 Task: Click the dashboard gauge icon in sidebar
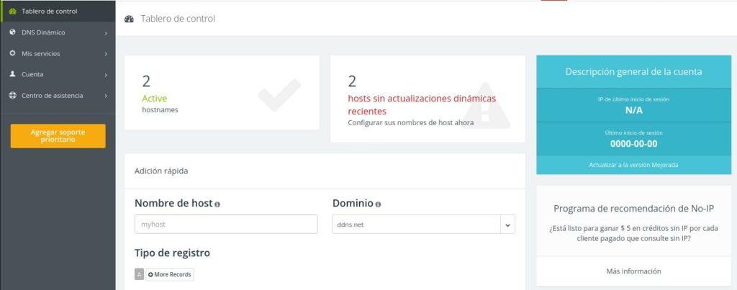point(13,12)
